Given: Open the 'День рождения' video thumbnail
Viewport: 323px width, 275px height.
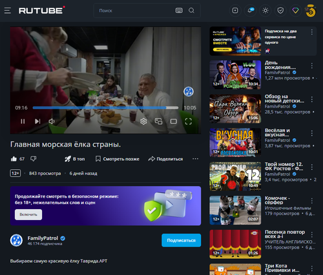Looking at the screenshot, I should pos(235,75).
